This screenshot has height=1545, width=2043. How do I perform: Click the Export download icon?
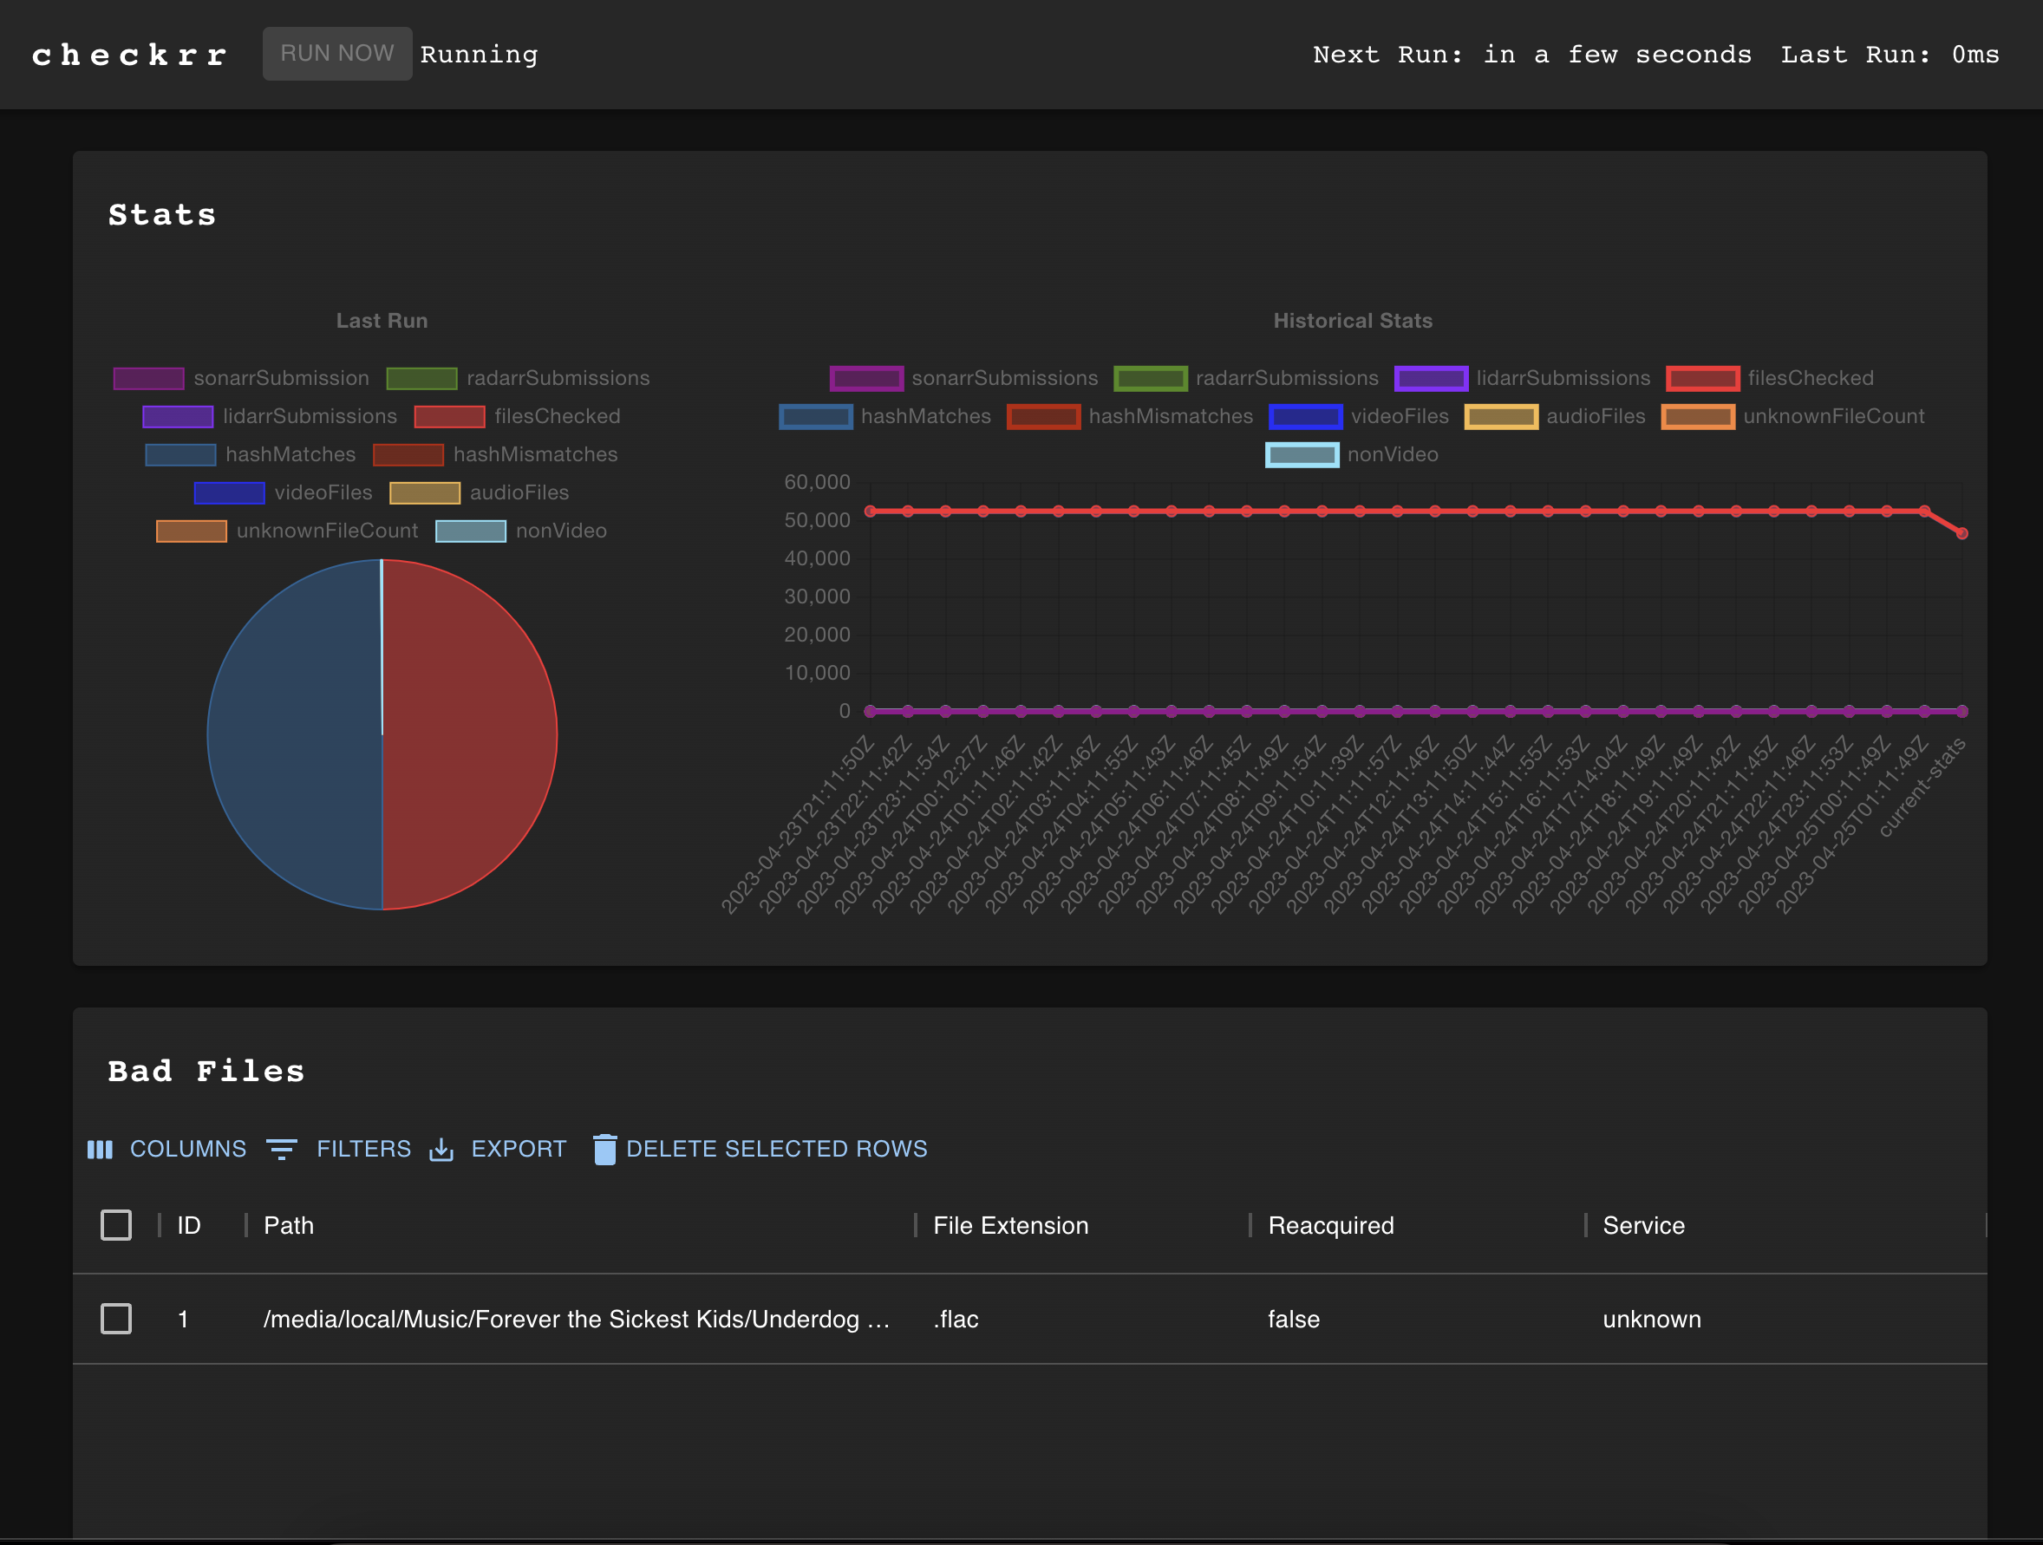coord(441,1149)
